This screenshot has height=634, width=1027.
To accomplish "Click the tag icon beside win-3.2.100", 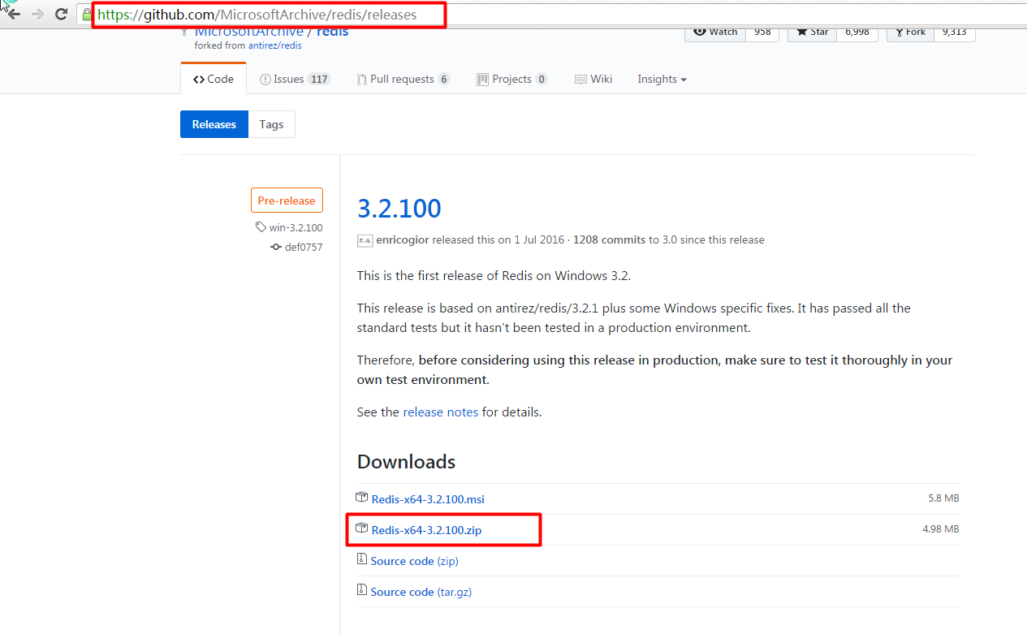I will click(261, 228).
